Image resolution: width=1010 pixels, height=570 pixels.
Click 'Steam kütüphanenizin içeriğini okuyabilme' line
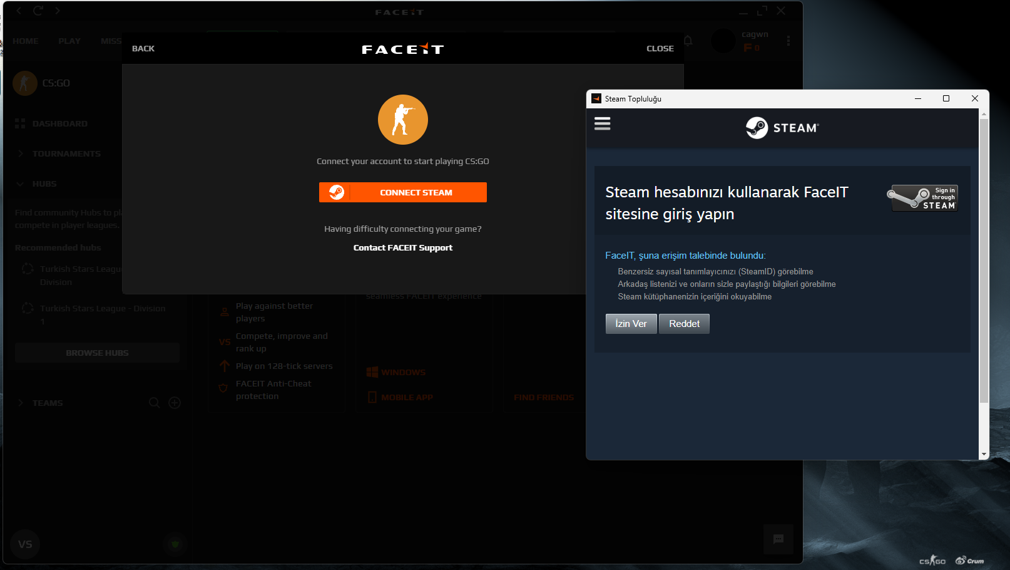pyautogui.click(x=695, y=297)
